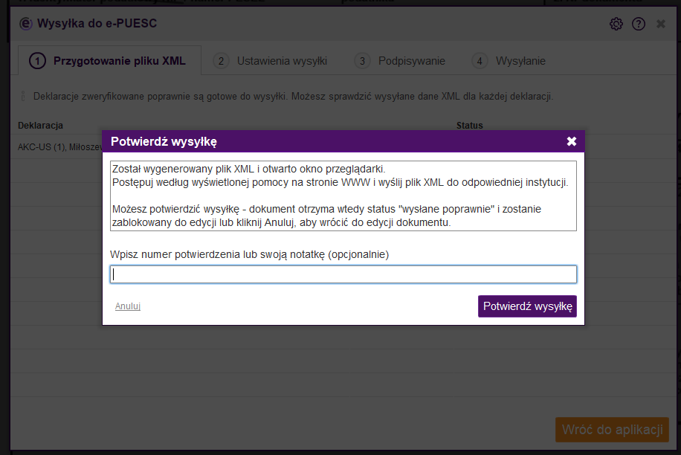681x455 pixels.
Task: Open settings gear in Wysyłka do e-PUESC window
Action: point(616,24)
